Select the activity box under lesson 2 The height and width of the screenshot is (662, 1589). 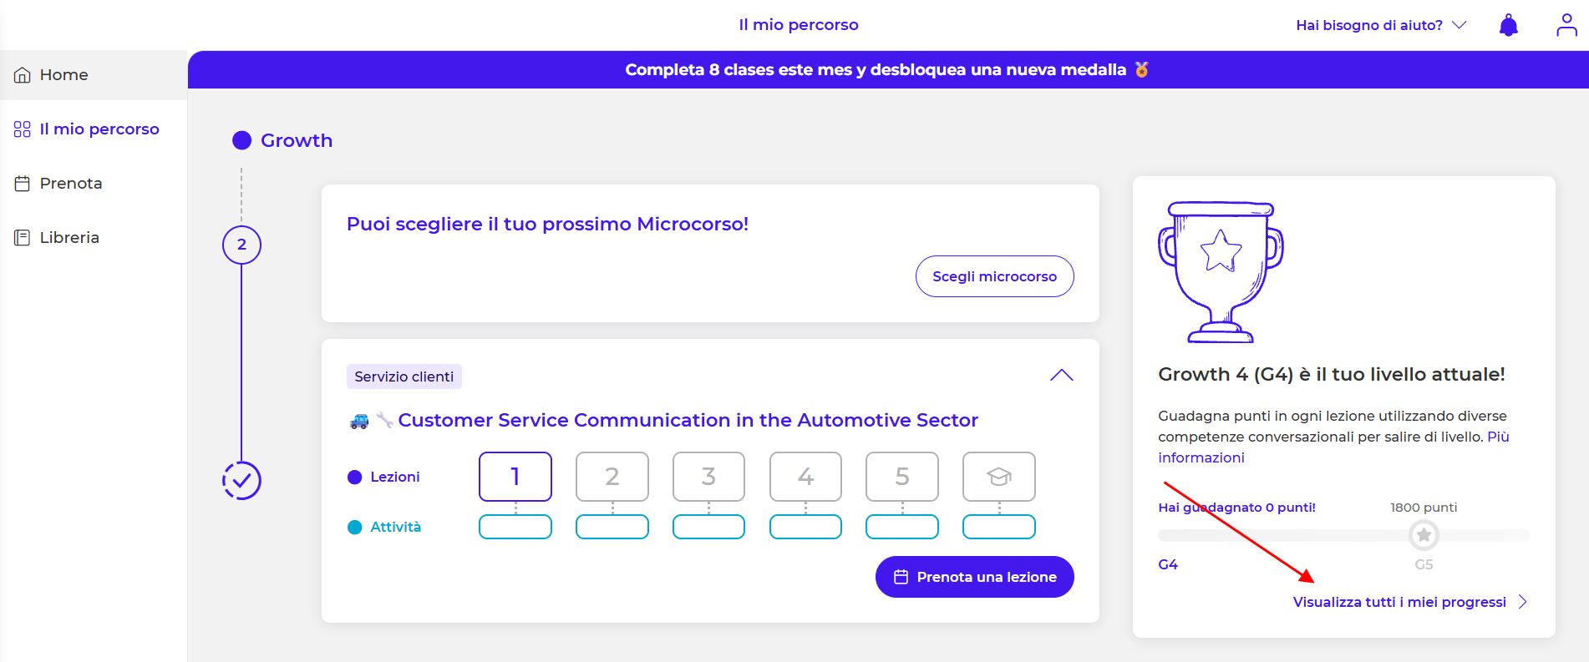click(612, 527)
